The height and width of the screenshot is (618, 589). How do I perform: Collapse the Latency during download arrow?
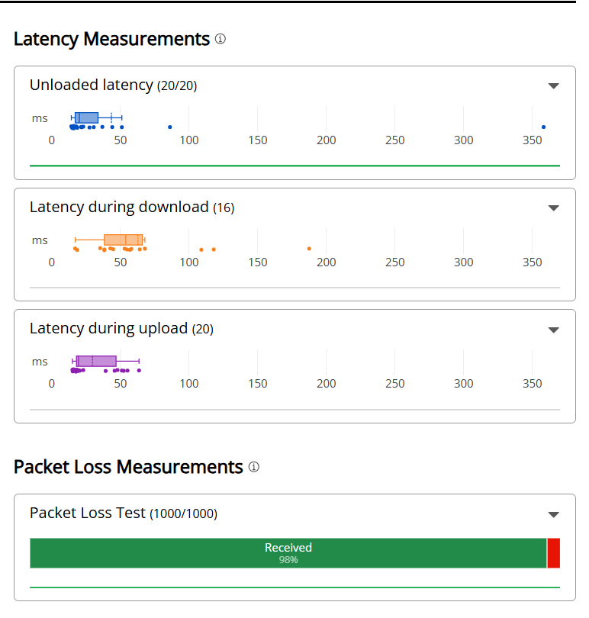(554, 208)
